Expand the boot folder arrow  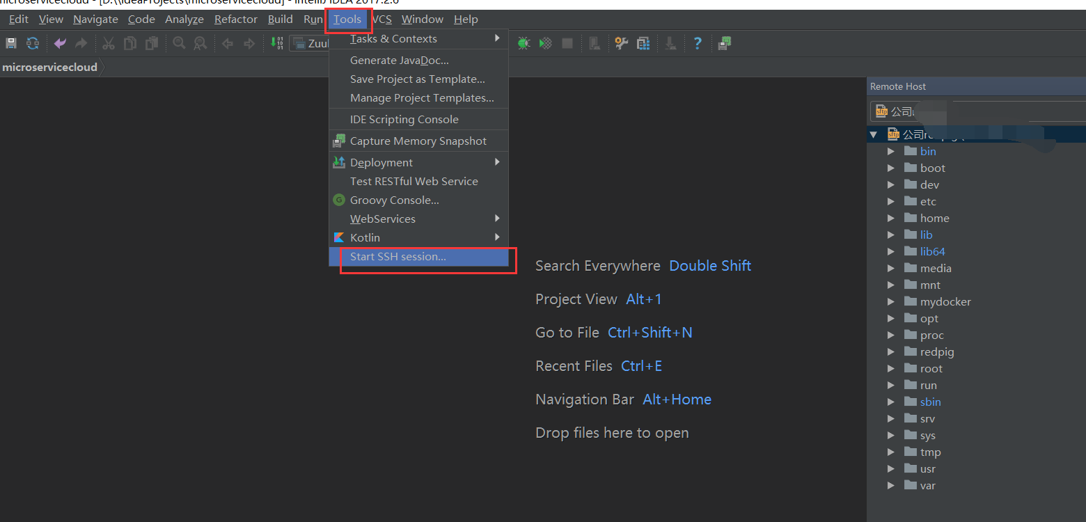pyautogui.click(x=891, y=168)
